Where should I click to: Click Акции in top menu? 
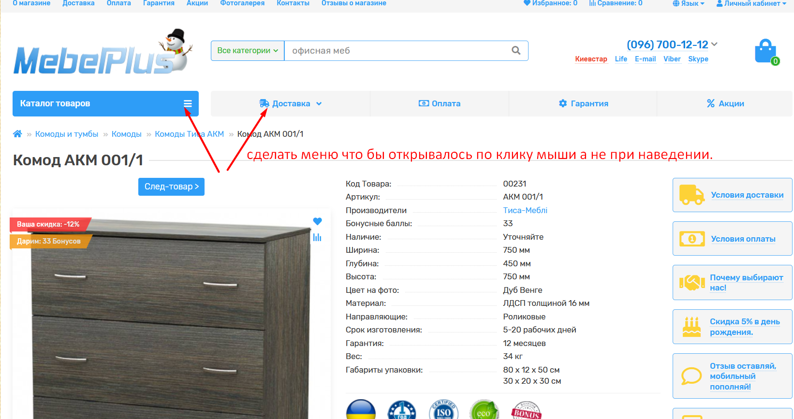point(197,3)
